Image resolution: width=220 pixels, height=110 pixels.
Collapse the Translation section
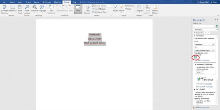(x=194, y=36)
